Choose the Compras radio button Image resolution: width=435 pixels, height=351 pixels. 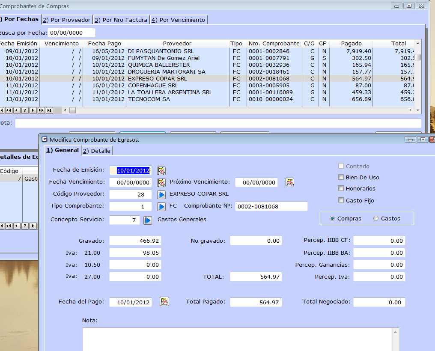(332, 219)
